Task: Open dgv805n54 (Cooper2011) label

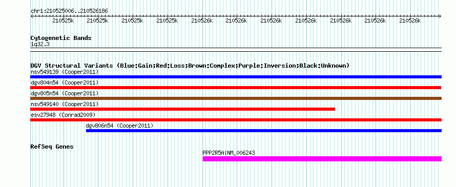Action: click(65, 93)
